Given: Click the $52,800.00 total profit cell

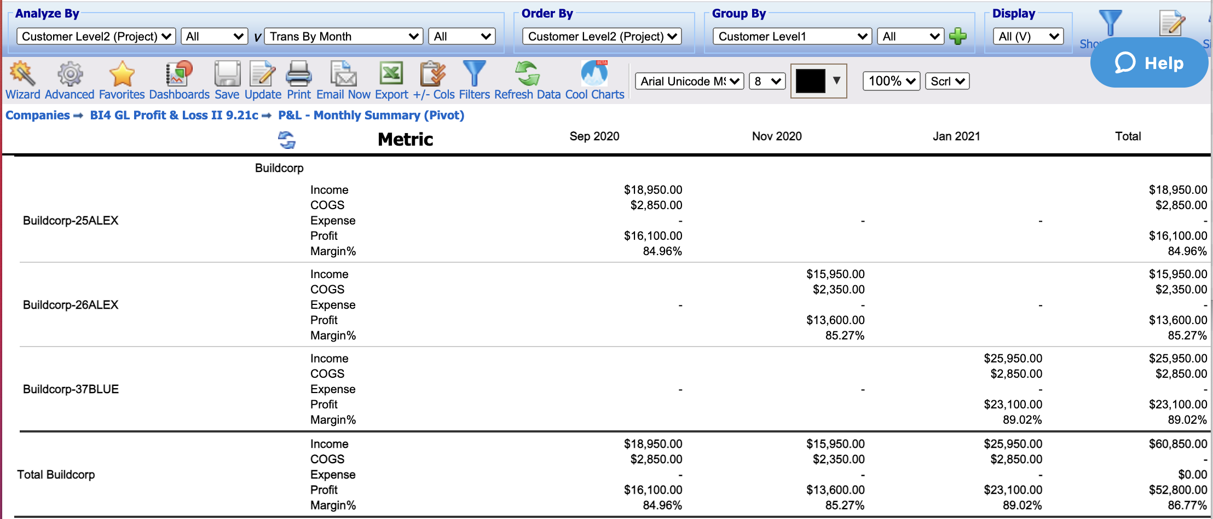Looking at the screenshot, I should (x=1178, y=490).
